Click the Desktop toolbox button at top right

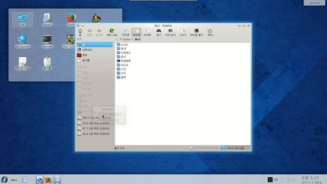(314, 3)
